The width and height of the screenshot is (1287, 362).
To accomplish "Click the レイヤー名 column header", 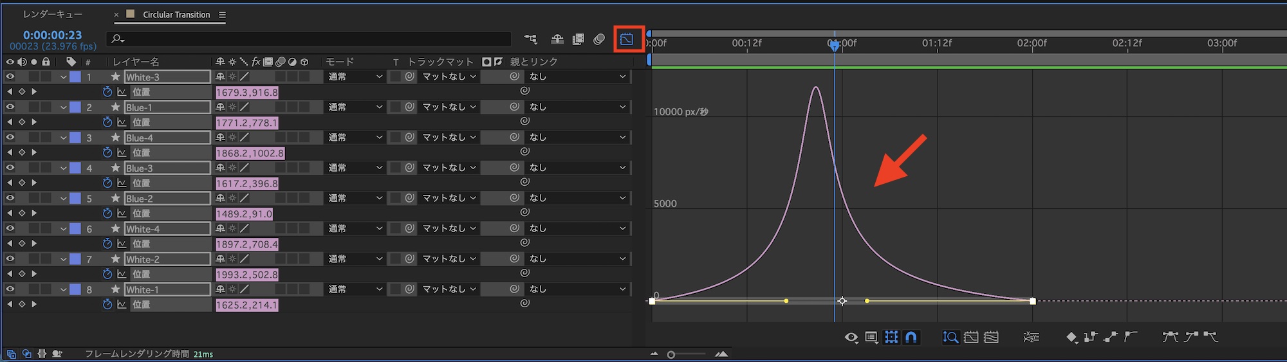I will 136,62.
